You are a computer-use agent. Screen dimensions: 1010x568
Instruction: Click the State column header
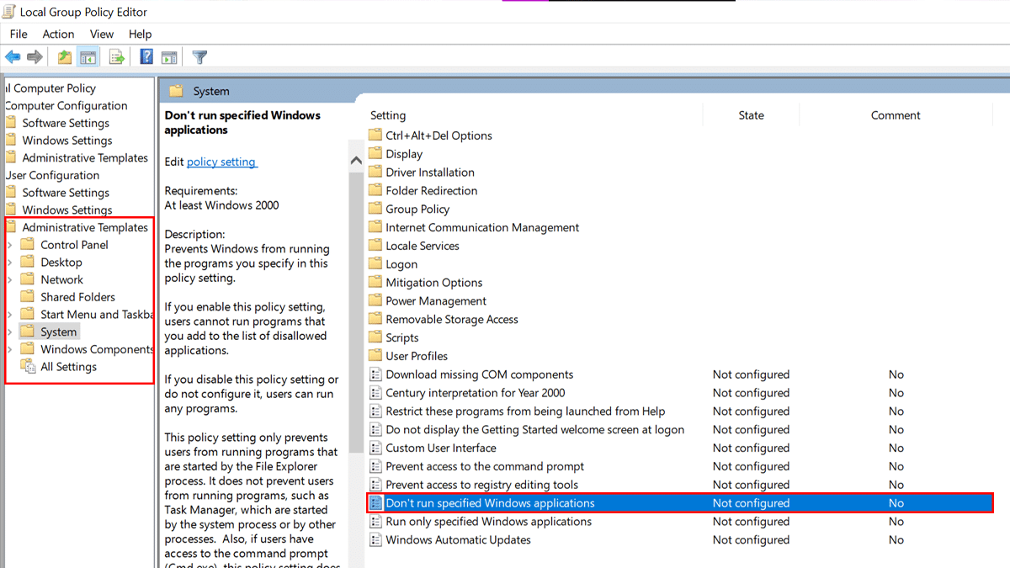751,115
